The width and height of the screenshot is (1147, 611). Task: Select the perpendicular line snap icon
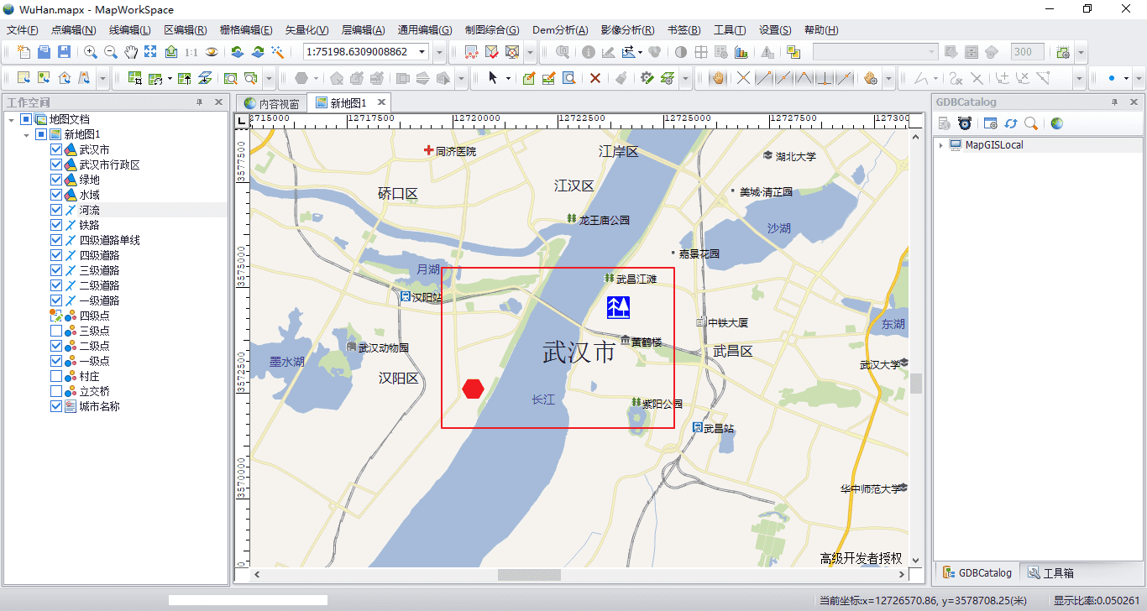coord(825,78)
